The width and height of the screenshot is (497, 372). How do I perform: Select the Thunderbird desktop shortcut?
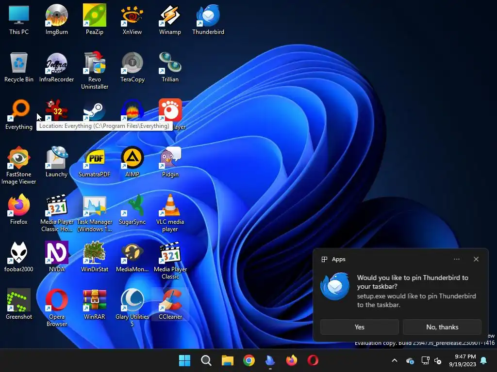pyautogui.click(x=208, y=19)
